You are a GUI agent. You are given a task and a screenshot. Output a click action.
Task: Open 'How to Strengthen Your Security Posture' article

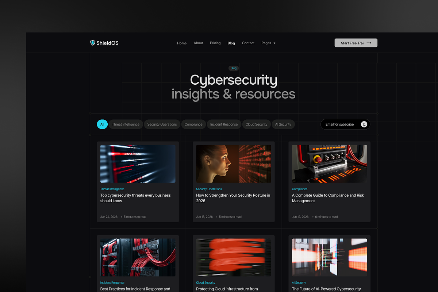pos(233,198)
